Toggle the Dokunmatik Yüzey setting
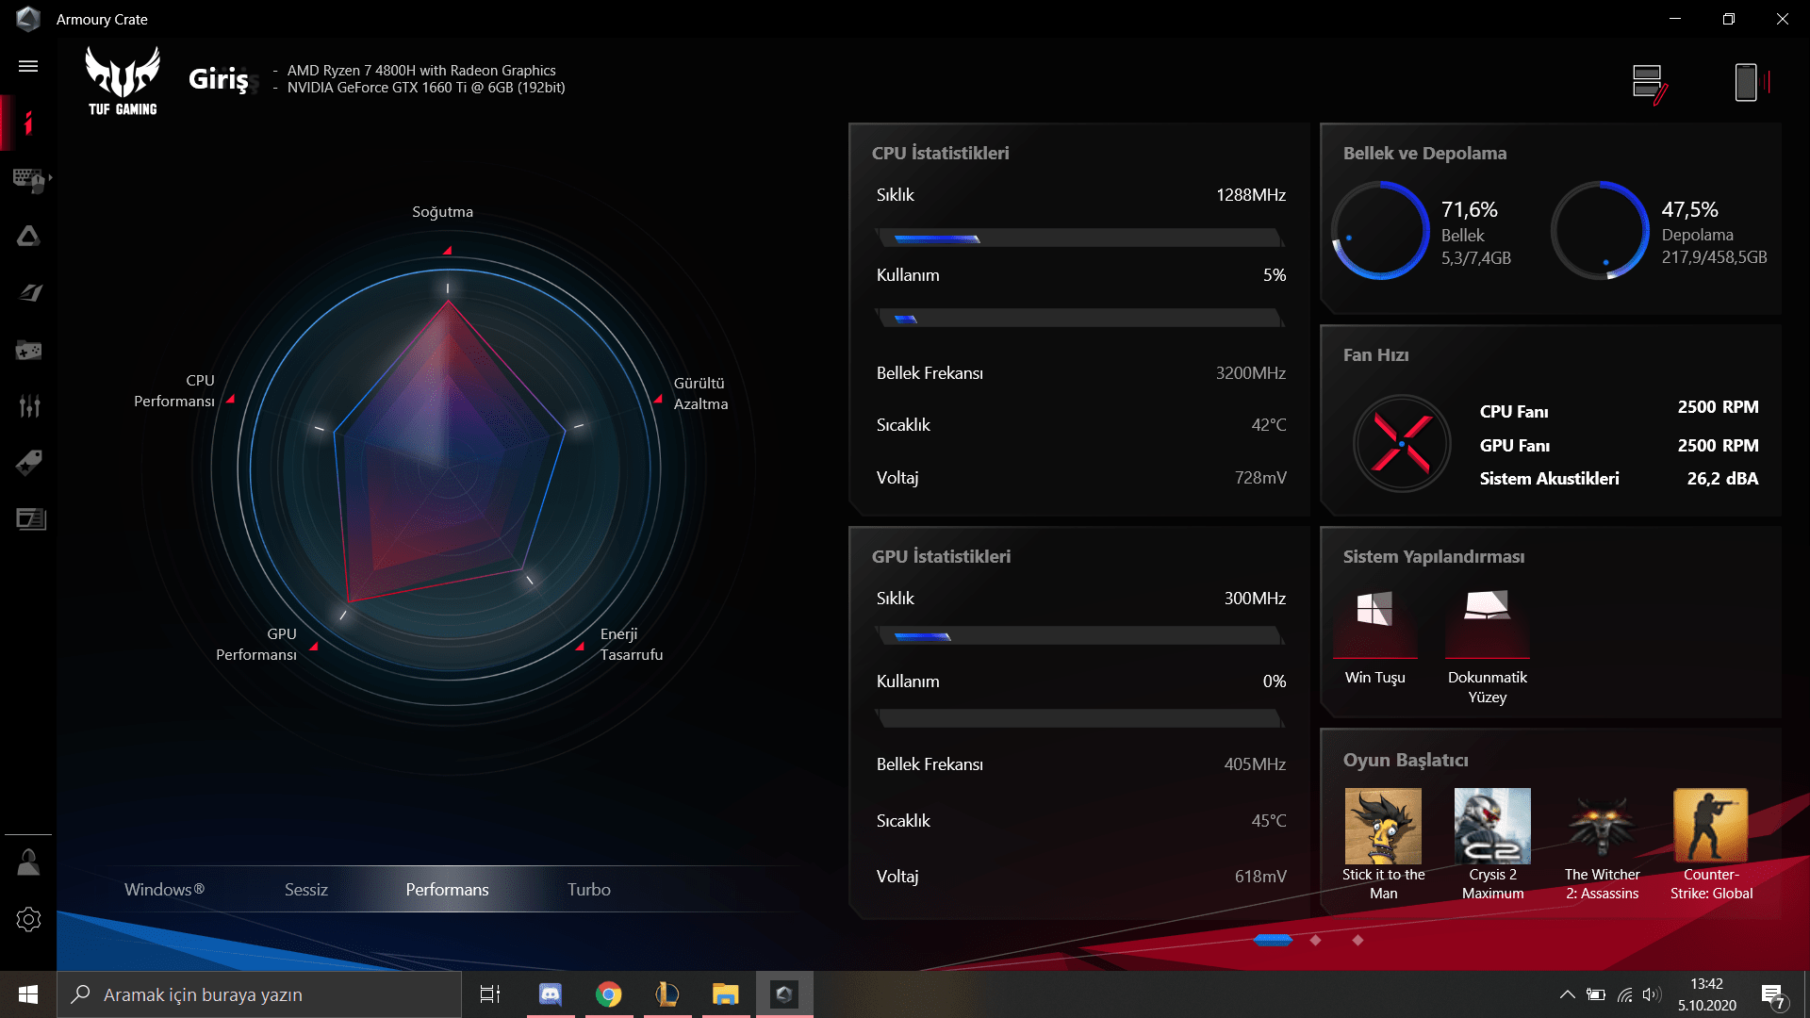The height and width of the screenshot is (1018, 1810). 1487,624
